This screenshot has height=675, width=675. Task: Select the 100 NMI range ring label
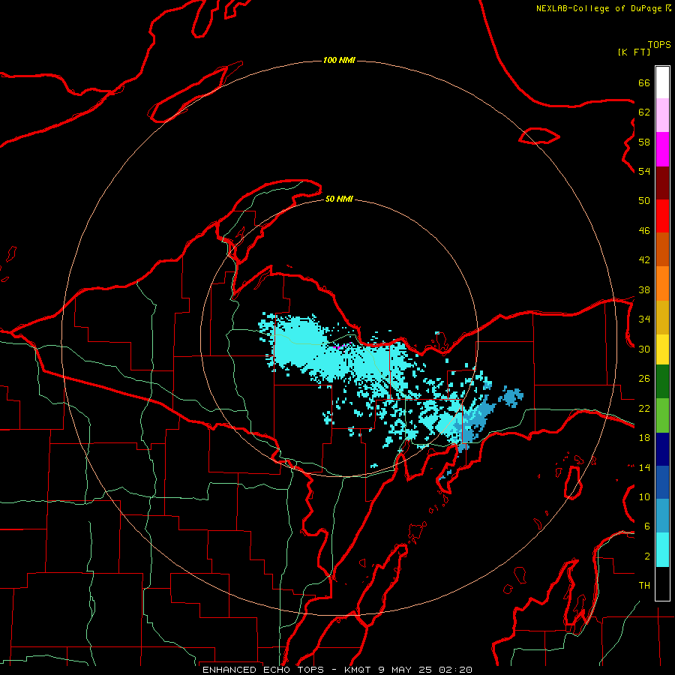coord(339,60)
